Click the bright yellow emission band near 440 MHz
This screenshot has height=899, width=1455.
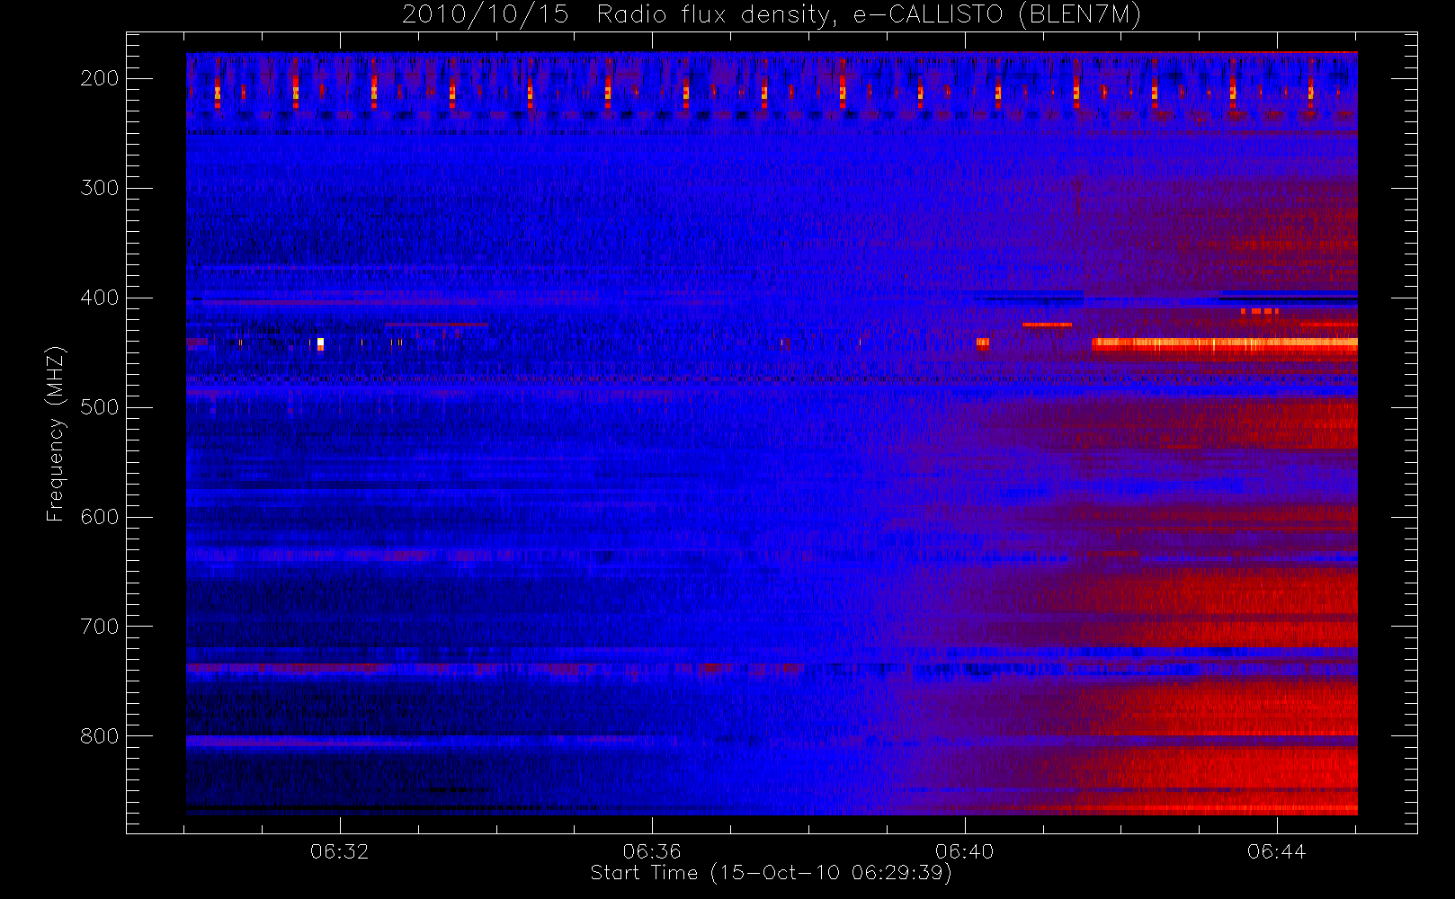pos(1224,343)
